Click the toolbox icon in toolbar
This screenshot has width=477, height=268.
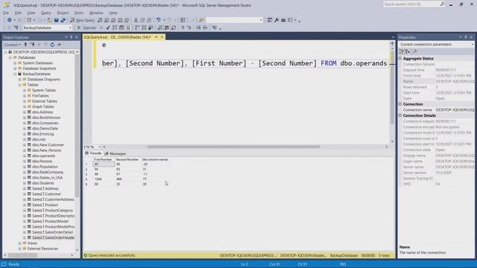283,20
